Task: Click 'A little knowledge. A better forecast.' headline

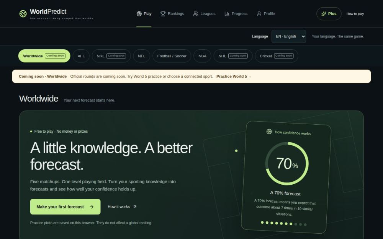Action: tap(111, 156)
